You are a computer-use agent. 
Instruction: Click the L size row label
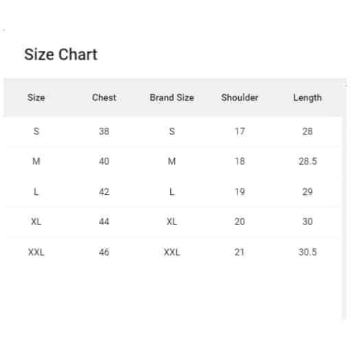point(36,191)
